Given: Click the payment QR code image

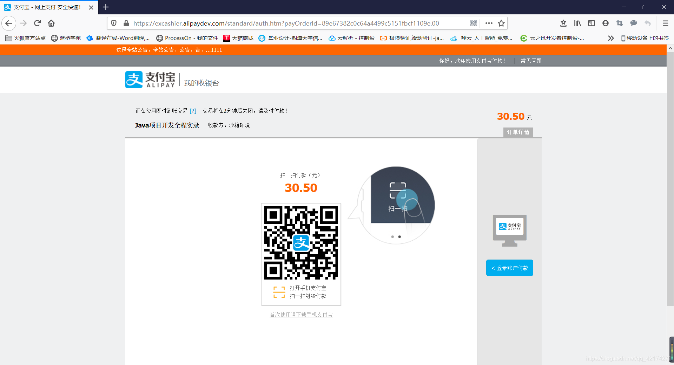Looking at the screenshot, I should 301,243.
